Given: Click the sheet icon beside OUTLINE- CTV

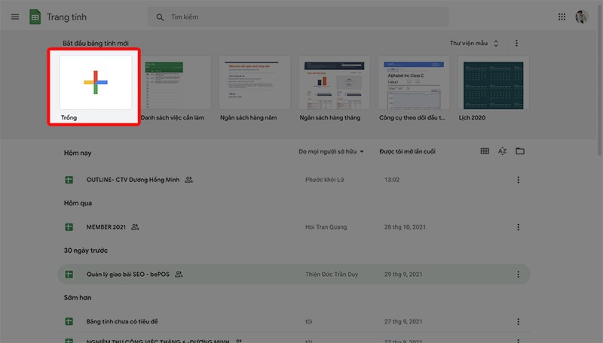Looking at the screenshot, I should [x=69, y=180].
